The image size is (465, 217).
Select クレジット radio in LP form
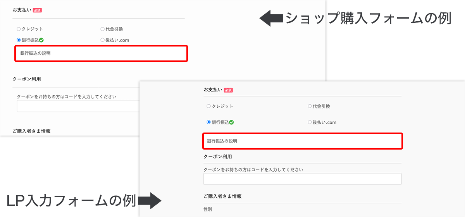208,106
